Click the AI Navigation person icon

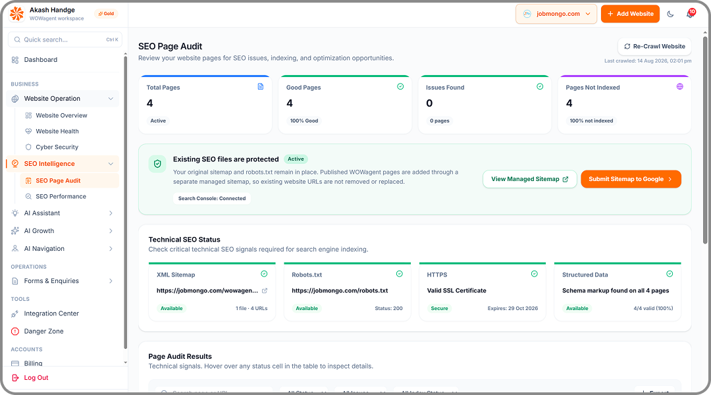click(x=15, y=248)
